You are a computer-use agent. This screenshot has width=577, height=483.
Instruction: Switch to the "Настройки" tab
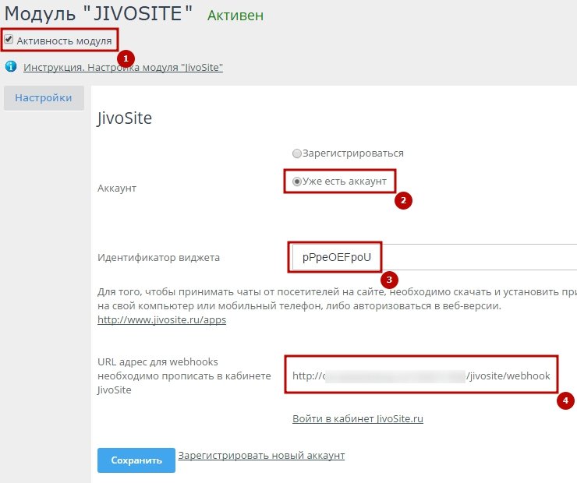(x=44, y=98)
